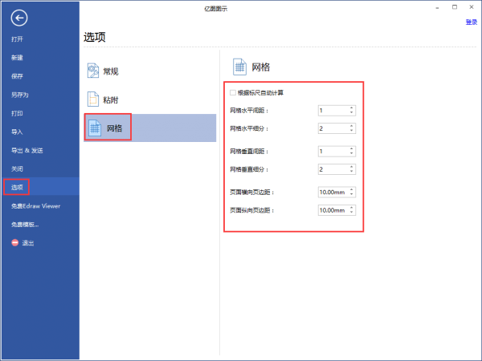Select 打印 in the left menu
Image resolution: width=482 pixels, height=361 pixels.
[17, 113]
